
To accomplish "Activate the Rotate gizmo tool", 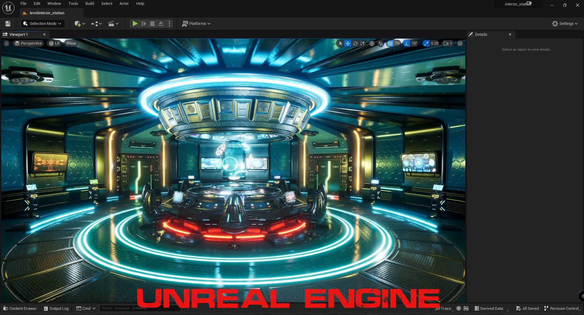I will click(355, 43).
